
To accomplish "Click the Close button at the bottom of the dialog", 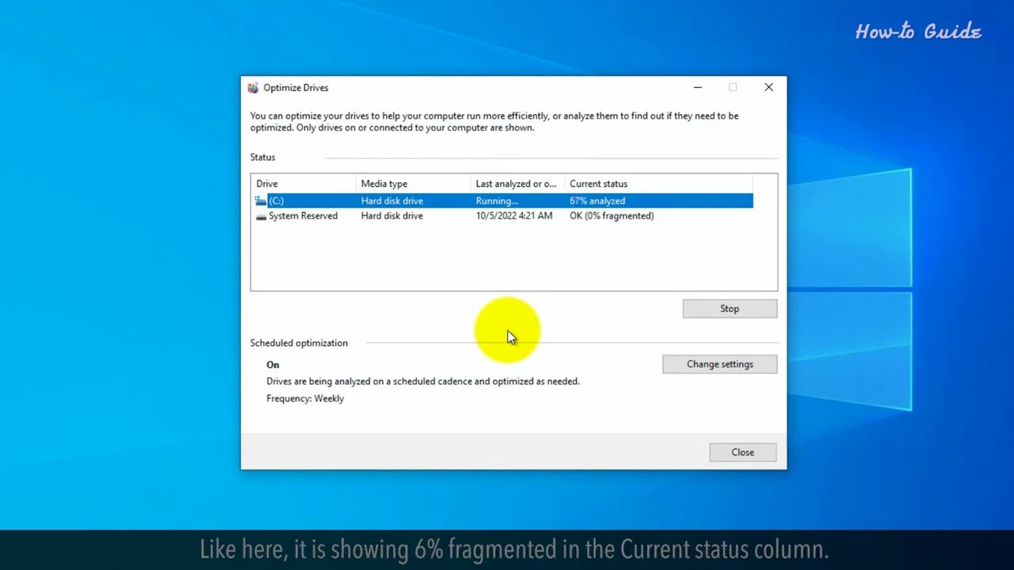I will pyautogui.click(x=742, y=452).
